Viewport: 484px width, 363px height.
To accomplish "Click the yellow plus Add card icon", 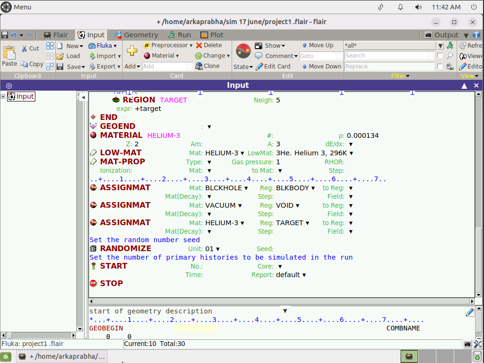I will (x=132, y=51).
